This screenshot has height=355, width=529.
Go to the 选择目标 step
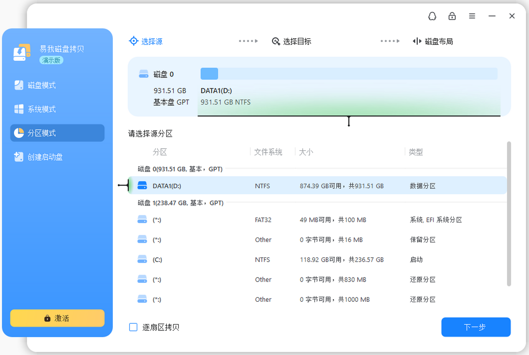(291, 41)
